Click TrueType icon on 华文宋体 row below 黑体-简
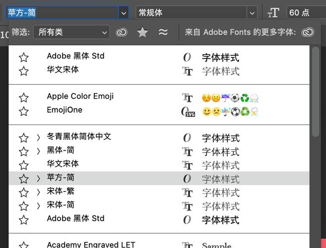The width and height of the screenshot is (326, 248). point(188,166)
